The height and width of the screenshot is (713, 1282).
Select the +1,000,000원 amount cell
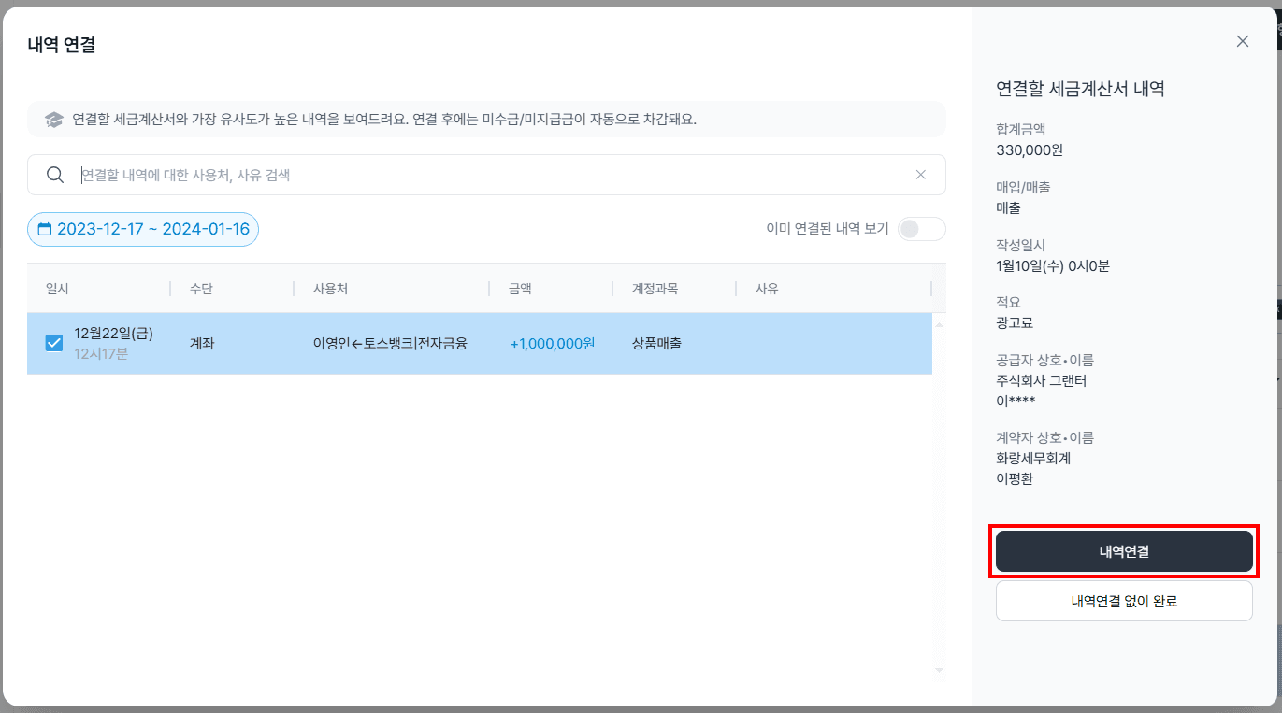[x=553, y=343]
